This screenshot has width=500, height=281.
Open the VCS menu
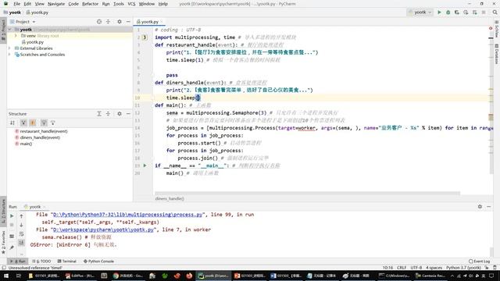coord(131,4)
